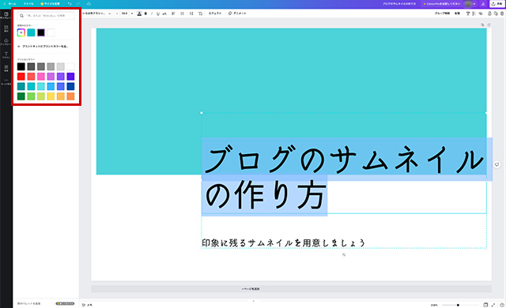
Task: Open the grid view pages icon
Action: tap(485, 305)
